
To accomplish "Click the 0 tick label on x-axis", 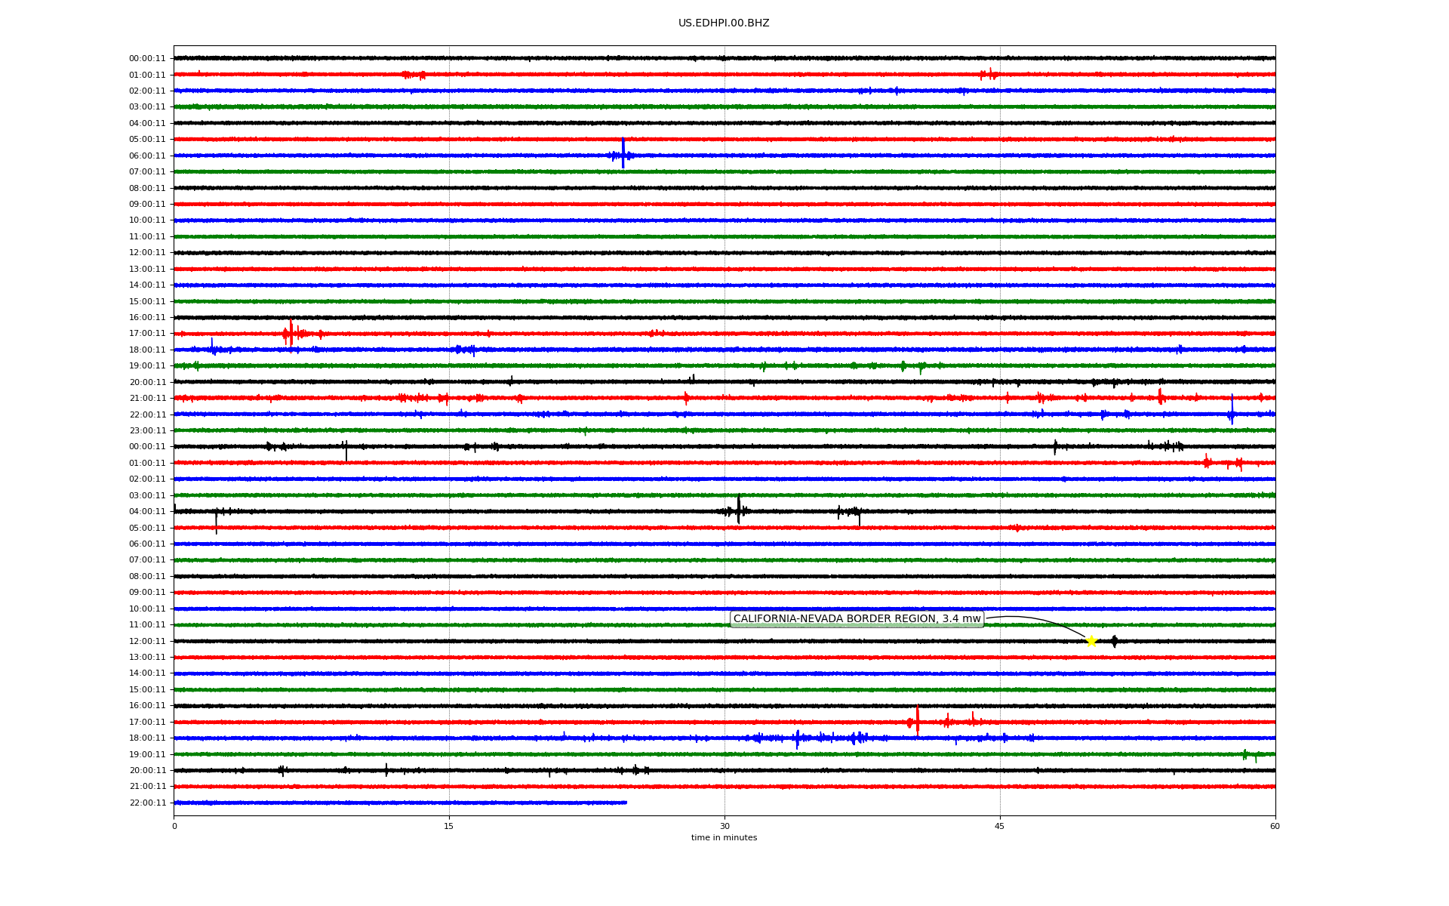I will click(x=174, y=826).
